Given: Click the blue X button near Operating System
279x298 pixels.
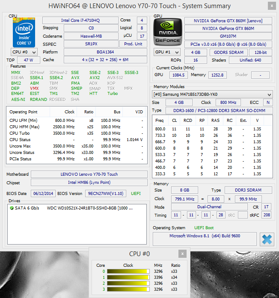Looking at the screenshot, I should pyautogui.click(x=267, y=239).
